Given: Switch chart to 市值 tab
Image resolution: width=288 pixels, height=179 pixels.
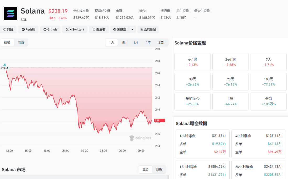Looking at the screenshot, I should click(x=21, y=42).
